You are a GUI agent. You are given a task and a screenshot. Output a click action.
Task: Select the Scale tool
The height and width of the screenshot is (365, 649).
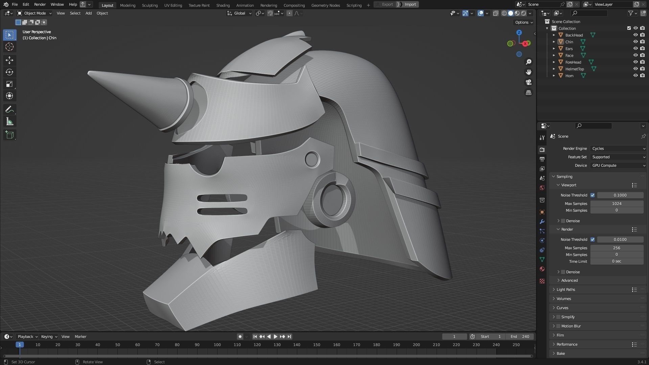pos(9,84)
